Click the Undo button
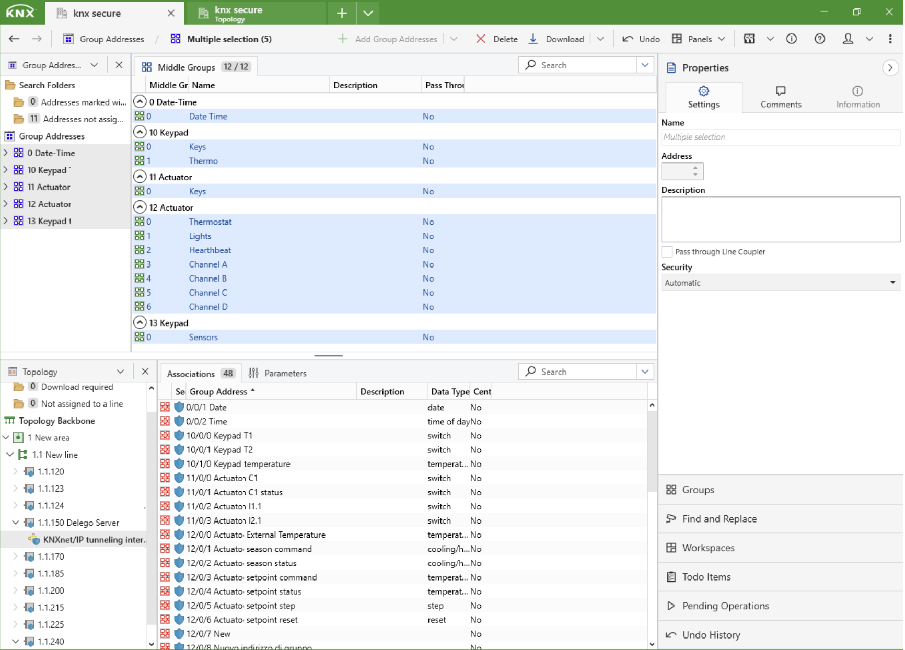Screen dimensions: 905x650 [641, 39]
